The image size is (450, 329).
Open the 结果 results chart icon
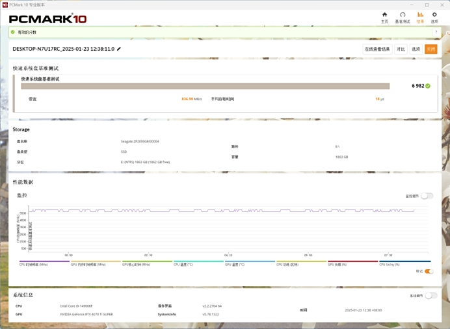pyautogui.click(x=420, y=15)
